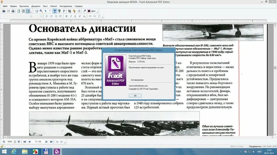This screenshot has height=155, width=277.
Task: Click the zoom out minus icon
Action: pos(4,142)
